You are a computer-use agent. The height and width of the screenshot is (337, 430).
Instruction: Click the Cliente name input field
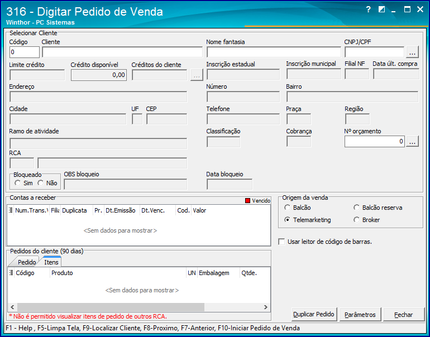122,52
